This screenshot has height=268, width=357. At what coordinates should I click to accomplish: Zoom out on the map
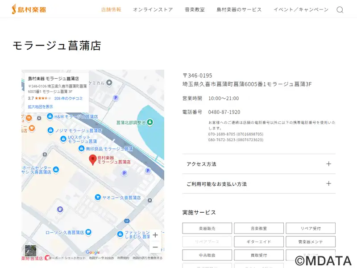[x=155, y=247]
